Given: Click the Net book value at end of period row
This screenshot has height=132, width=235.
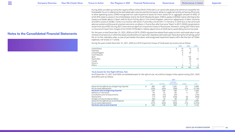Looking at the screenshot, I should click(104, 105).
